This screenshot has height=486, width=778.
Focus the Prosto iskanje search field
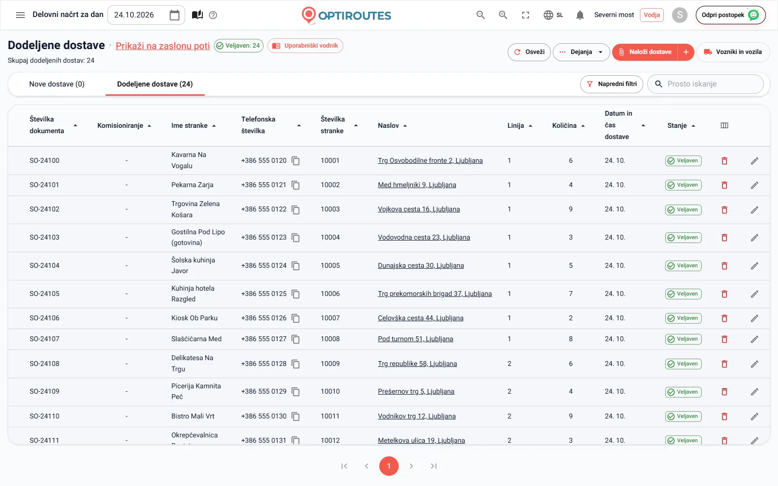coord(706,84)
